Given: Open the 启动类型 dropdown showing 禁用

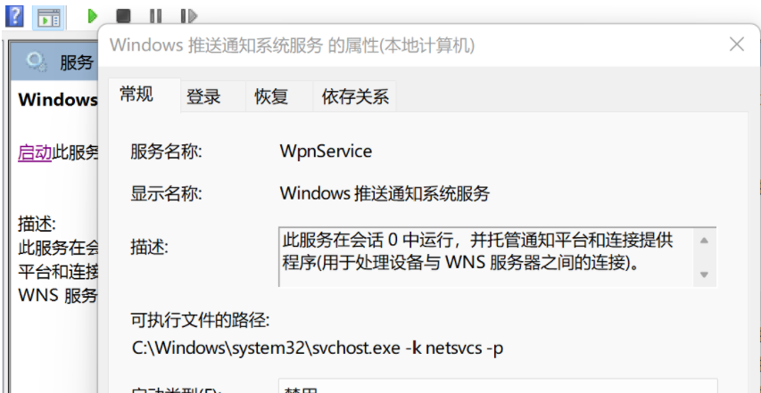Looking at the screenshot, I should click(497, 387).
